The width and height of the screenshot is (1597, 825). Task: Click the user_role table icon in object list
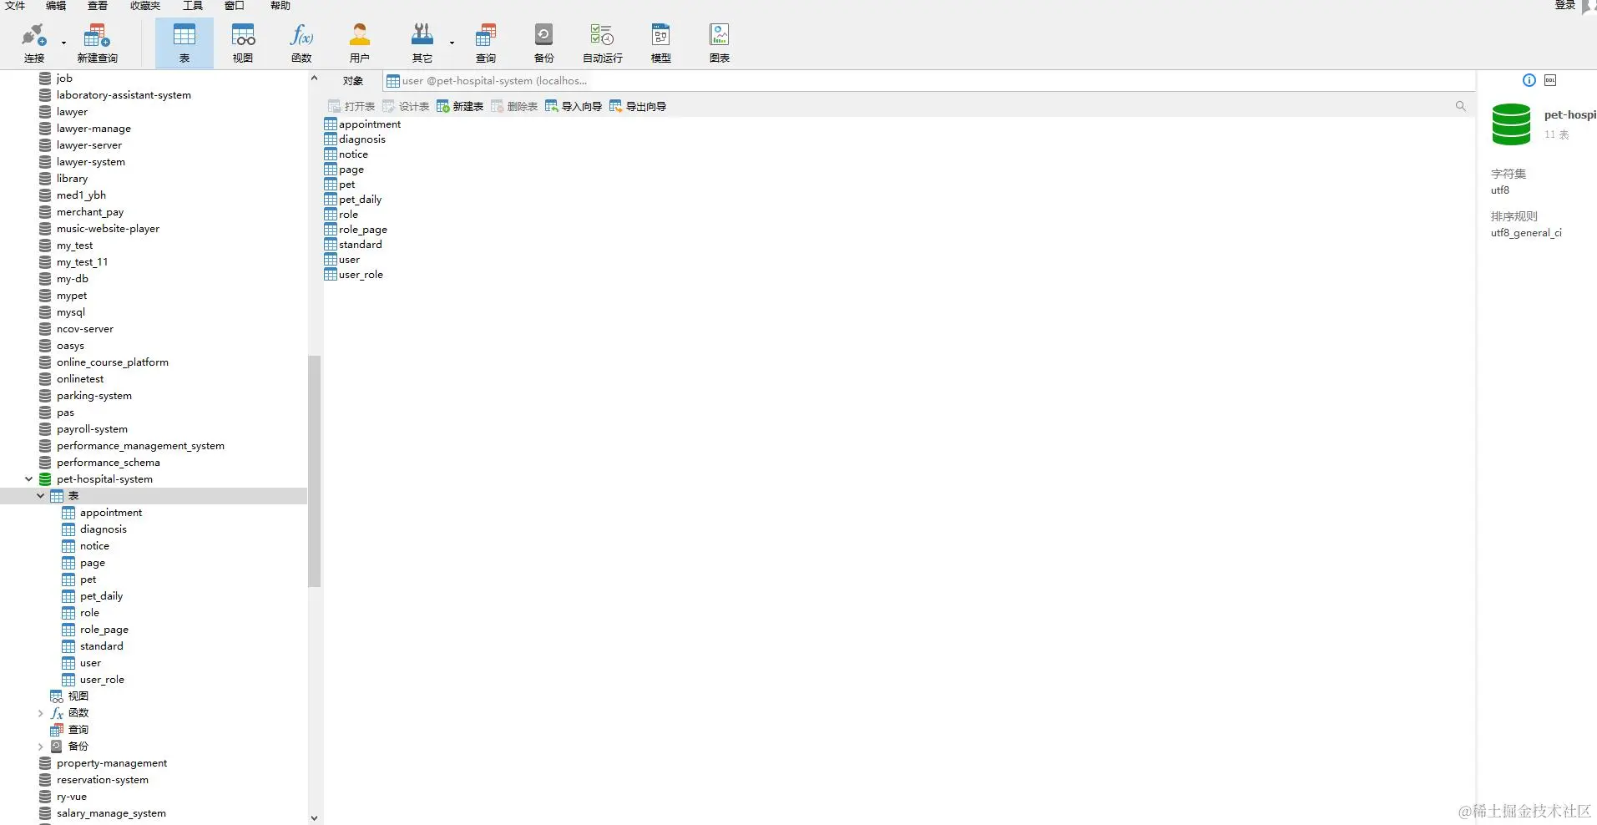[x=331, y=275]
